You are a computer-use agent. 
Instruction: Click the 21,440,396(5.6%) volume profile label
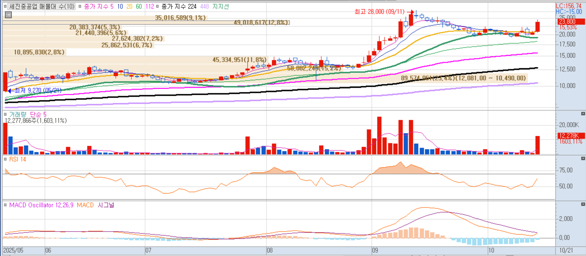pyautogui.click(x=101, y=33)
